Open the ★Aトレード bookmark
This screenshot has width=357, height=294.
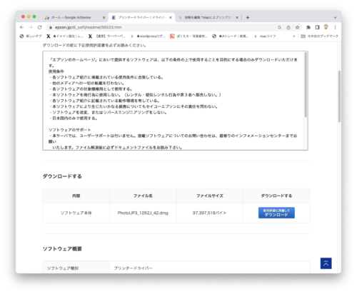pyautogui.click(x=231, y=36)
